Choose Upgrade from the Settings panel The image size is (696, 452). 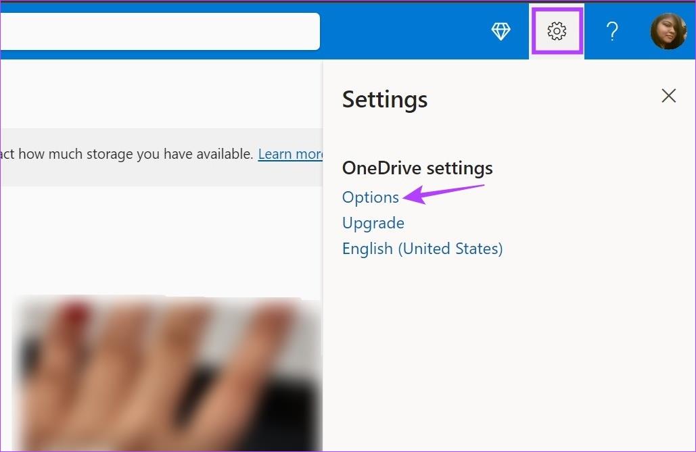point(373,222)
